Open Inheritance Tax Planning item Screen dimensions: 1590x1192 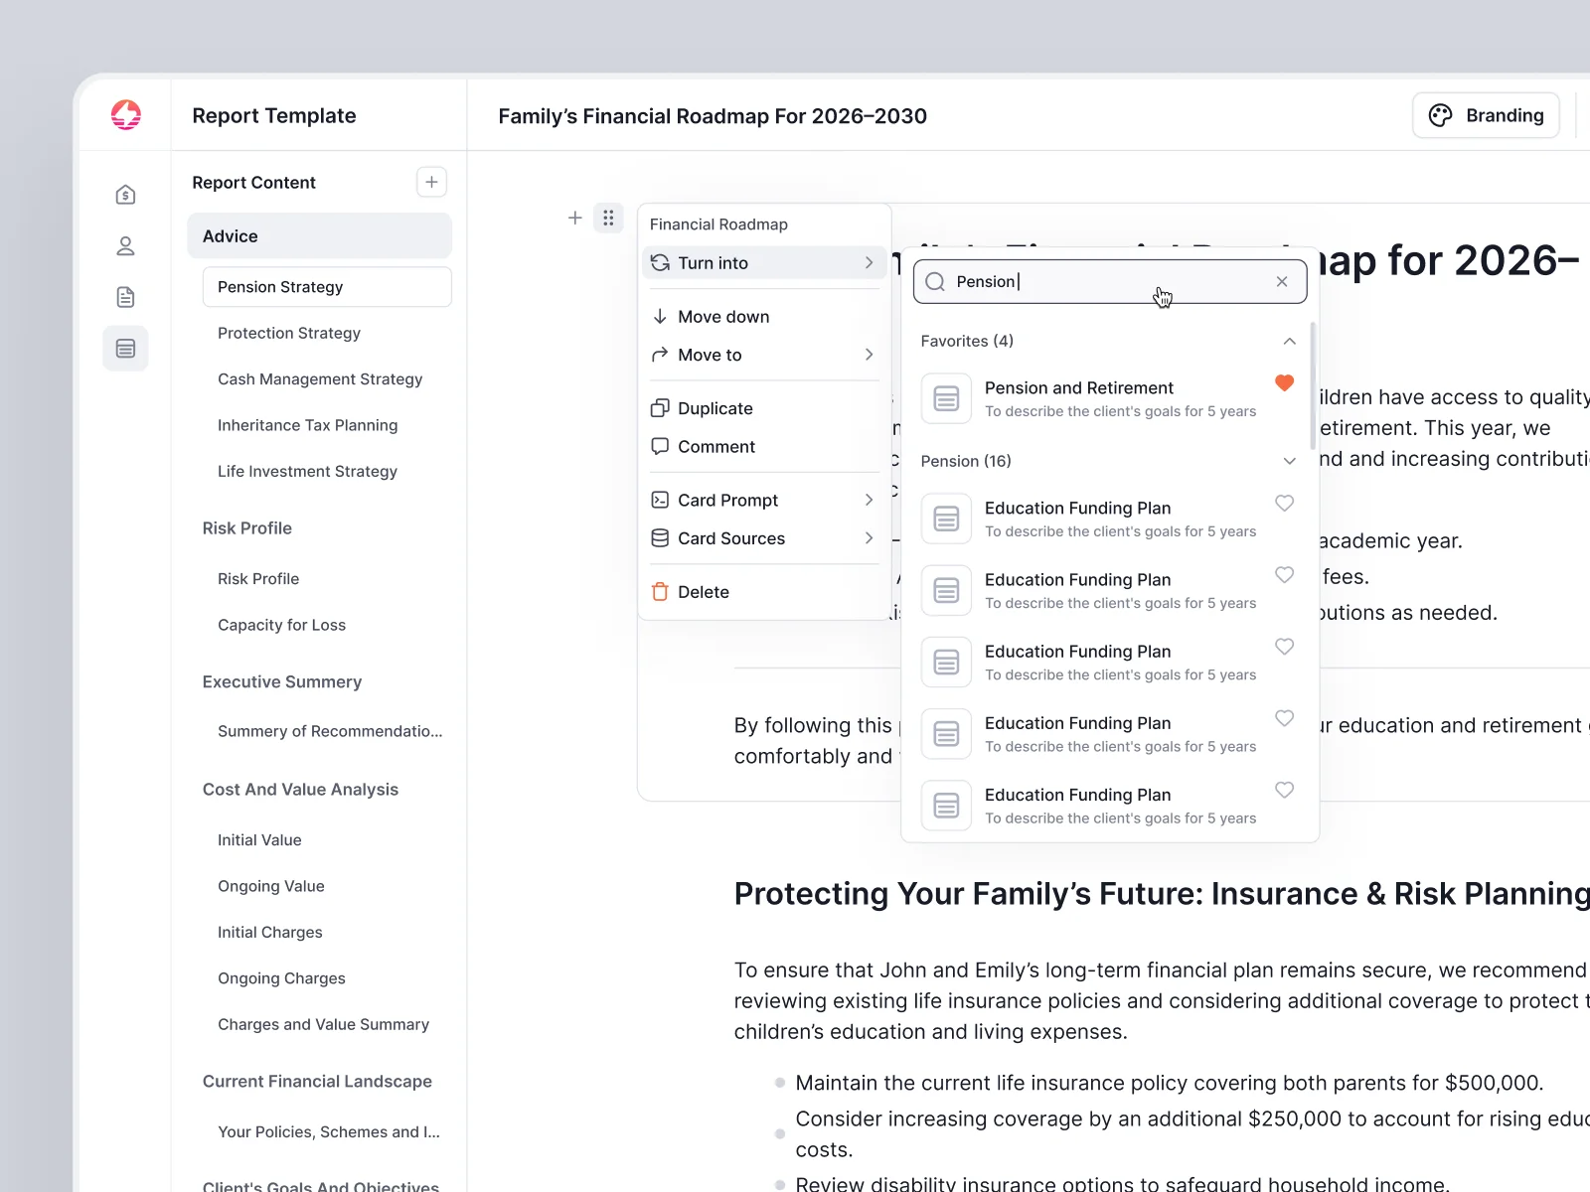point(308,425)
